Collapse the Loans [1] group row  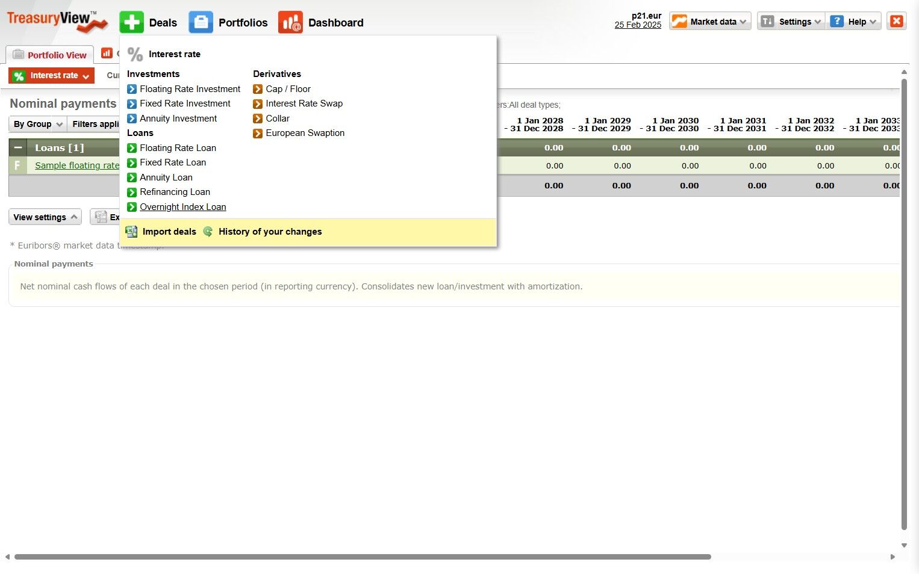coord(17,147)
